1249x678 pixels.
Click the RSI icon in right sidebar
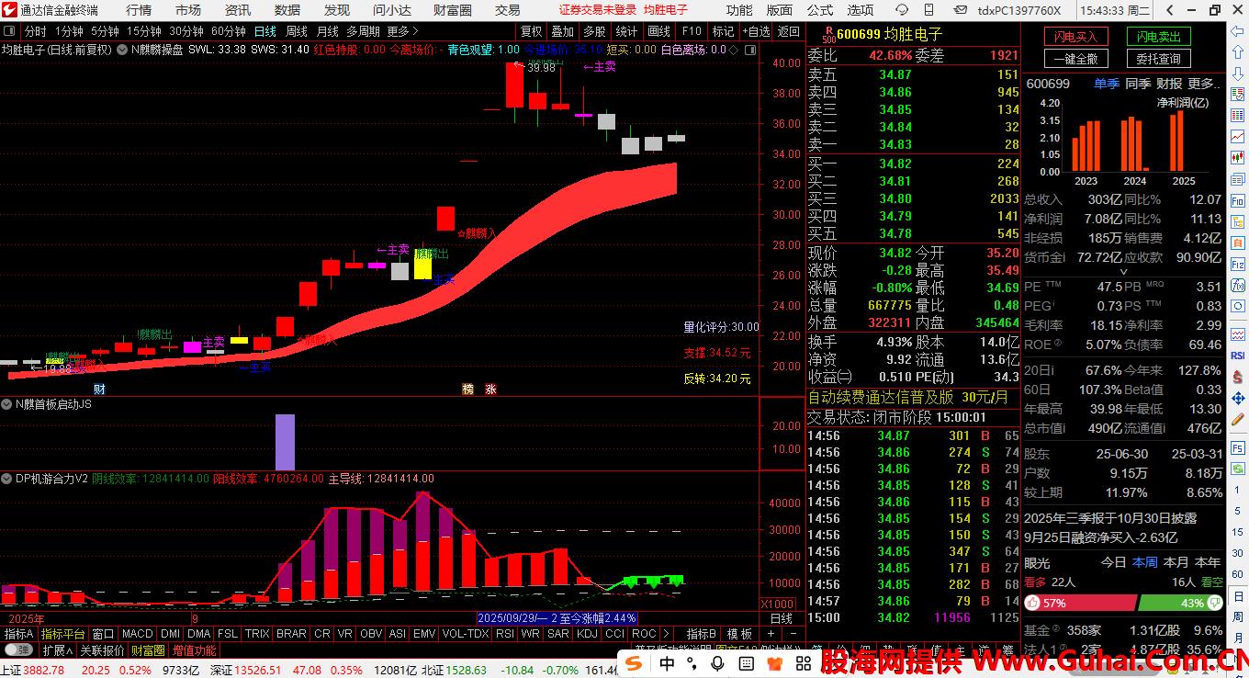1237,356
